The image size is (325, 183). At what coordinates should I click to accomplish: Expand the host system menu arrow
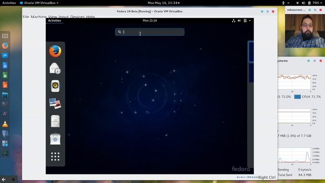321,3
